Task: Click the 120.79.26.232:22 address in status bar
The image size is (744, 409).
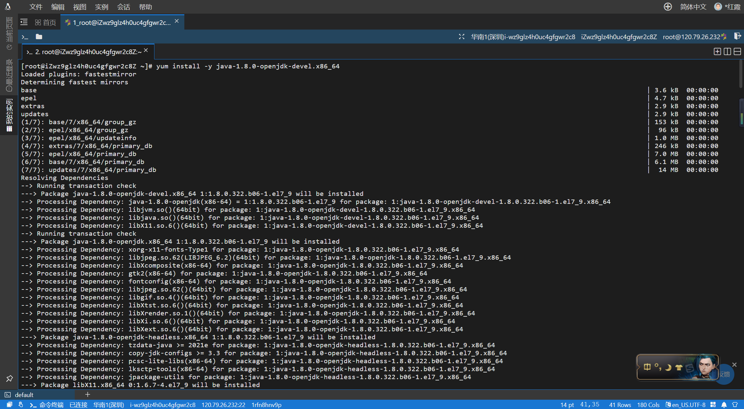Action: point(224,405)
